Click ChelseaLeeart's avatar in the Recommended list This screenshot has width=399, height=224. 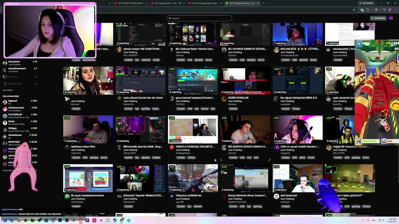[x=5, y=109]
